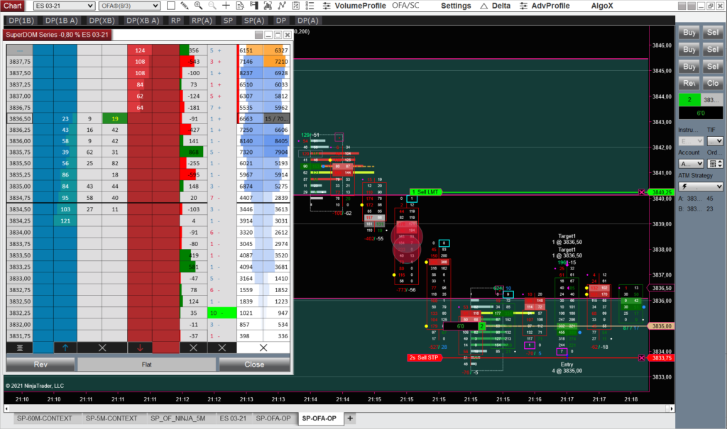Select the green 1 Sell LMT order label
This screenshot has width=727, height=429.
point(425,191)
